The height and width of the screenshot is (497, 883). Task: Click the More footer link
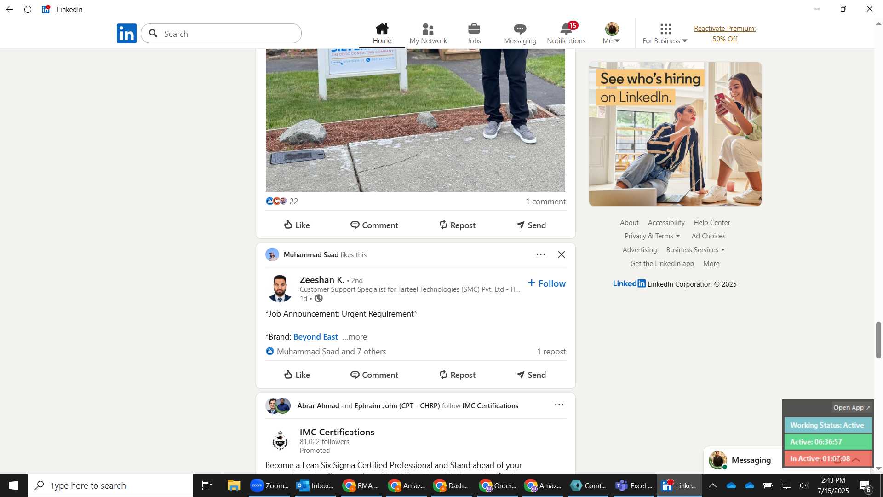tap(711, 264)
